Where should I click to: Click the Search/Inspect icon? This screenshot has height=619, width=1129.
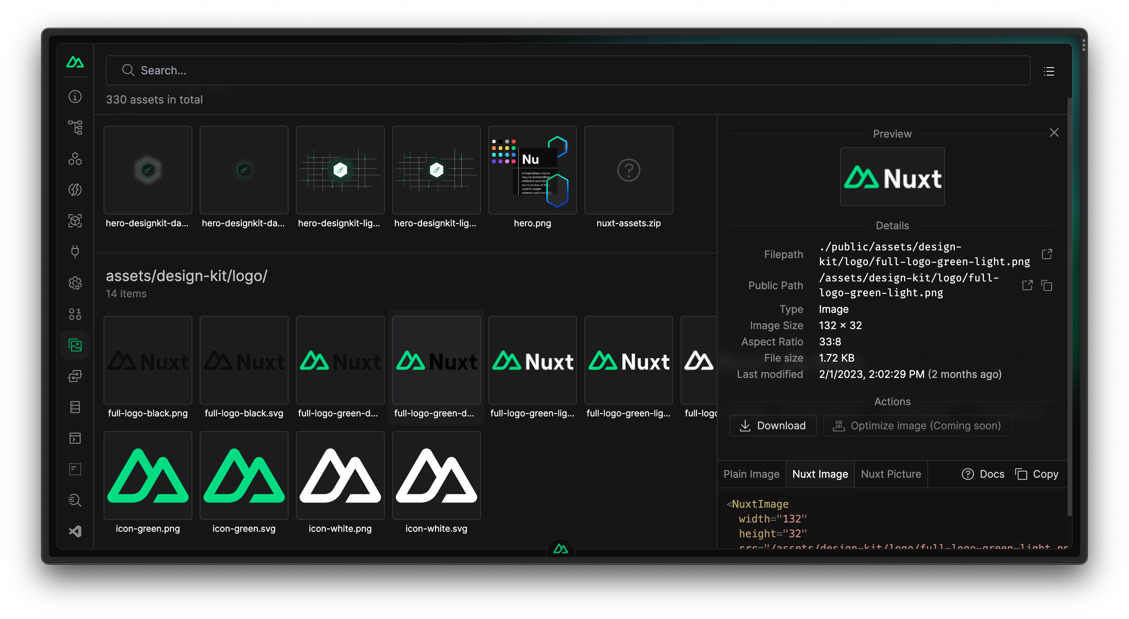coord(75,499)
